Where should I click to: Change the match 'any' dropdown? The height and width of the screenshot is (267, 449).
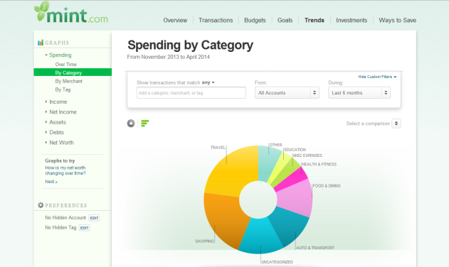[208, 82]
